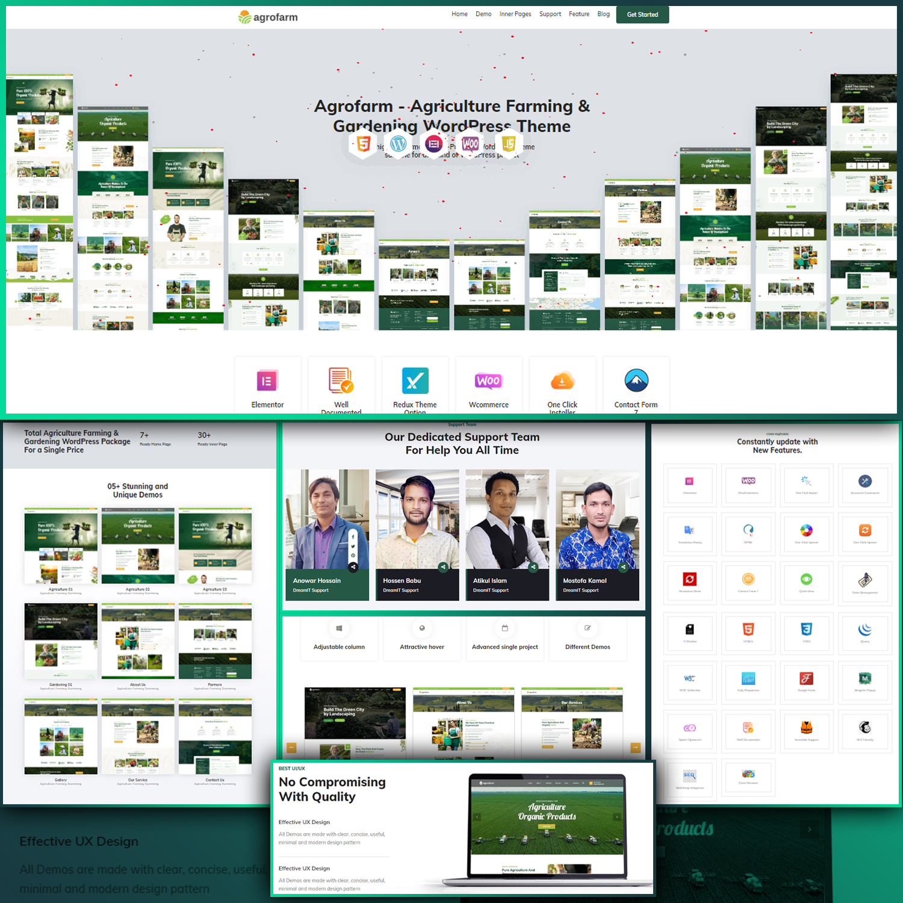Click the translation ready icon in the New Features grid
The height and width of the screenshot is (903, 903).
(x=689, y=530)
